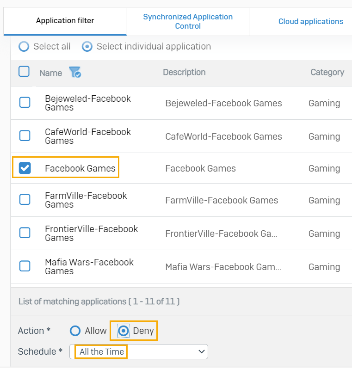This screenshot has height=369, width=352.
Task: Select the FrontierVille-Facebook Games checkbox
Action: click(x=25, y=233)
